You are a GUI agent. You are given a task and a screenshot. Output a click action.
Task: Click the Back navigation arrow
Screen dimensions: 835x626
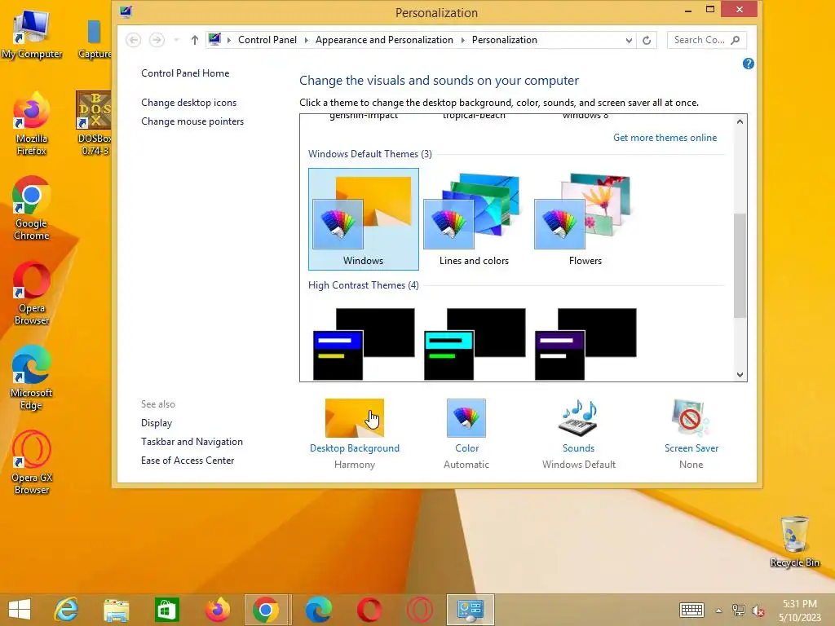click(133, 40)
